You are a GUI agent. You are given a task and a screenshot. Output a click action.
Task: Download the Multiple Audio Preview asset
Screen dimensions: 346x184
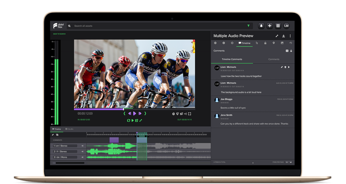284,36
